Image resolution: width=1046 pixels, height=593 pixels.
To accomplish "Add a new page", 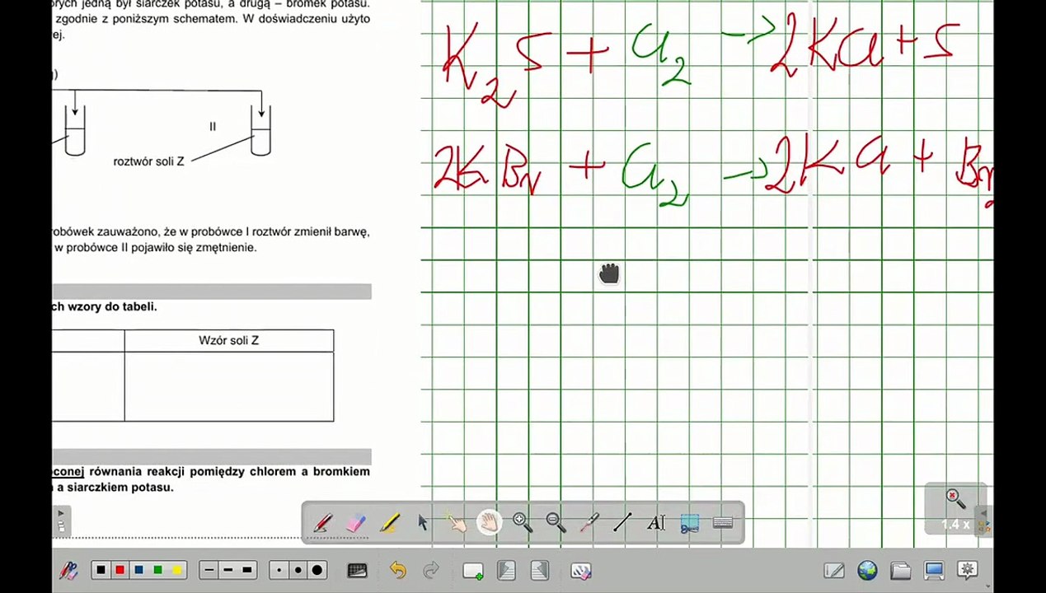I will click(x=473, y=570).
